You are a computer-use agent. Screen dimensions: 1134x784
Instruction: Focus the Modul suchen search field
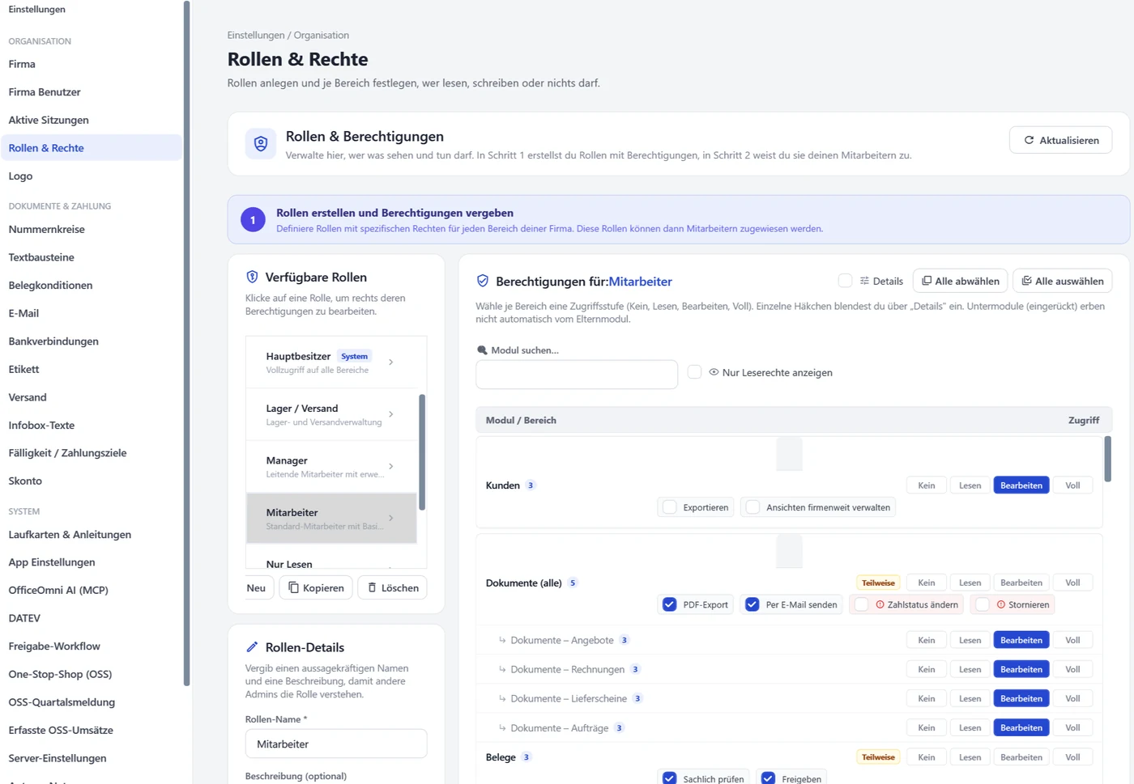[577, 375]
